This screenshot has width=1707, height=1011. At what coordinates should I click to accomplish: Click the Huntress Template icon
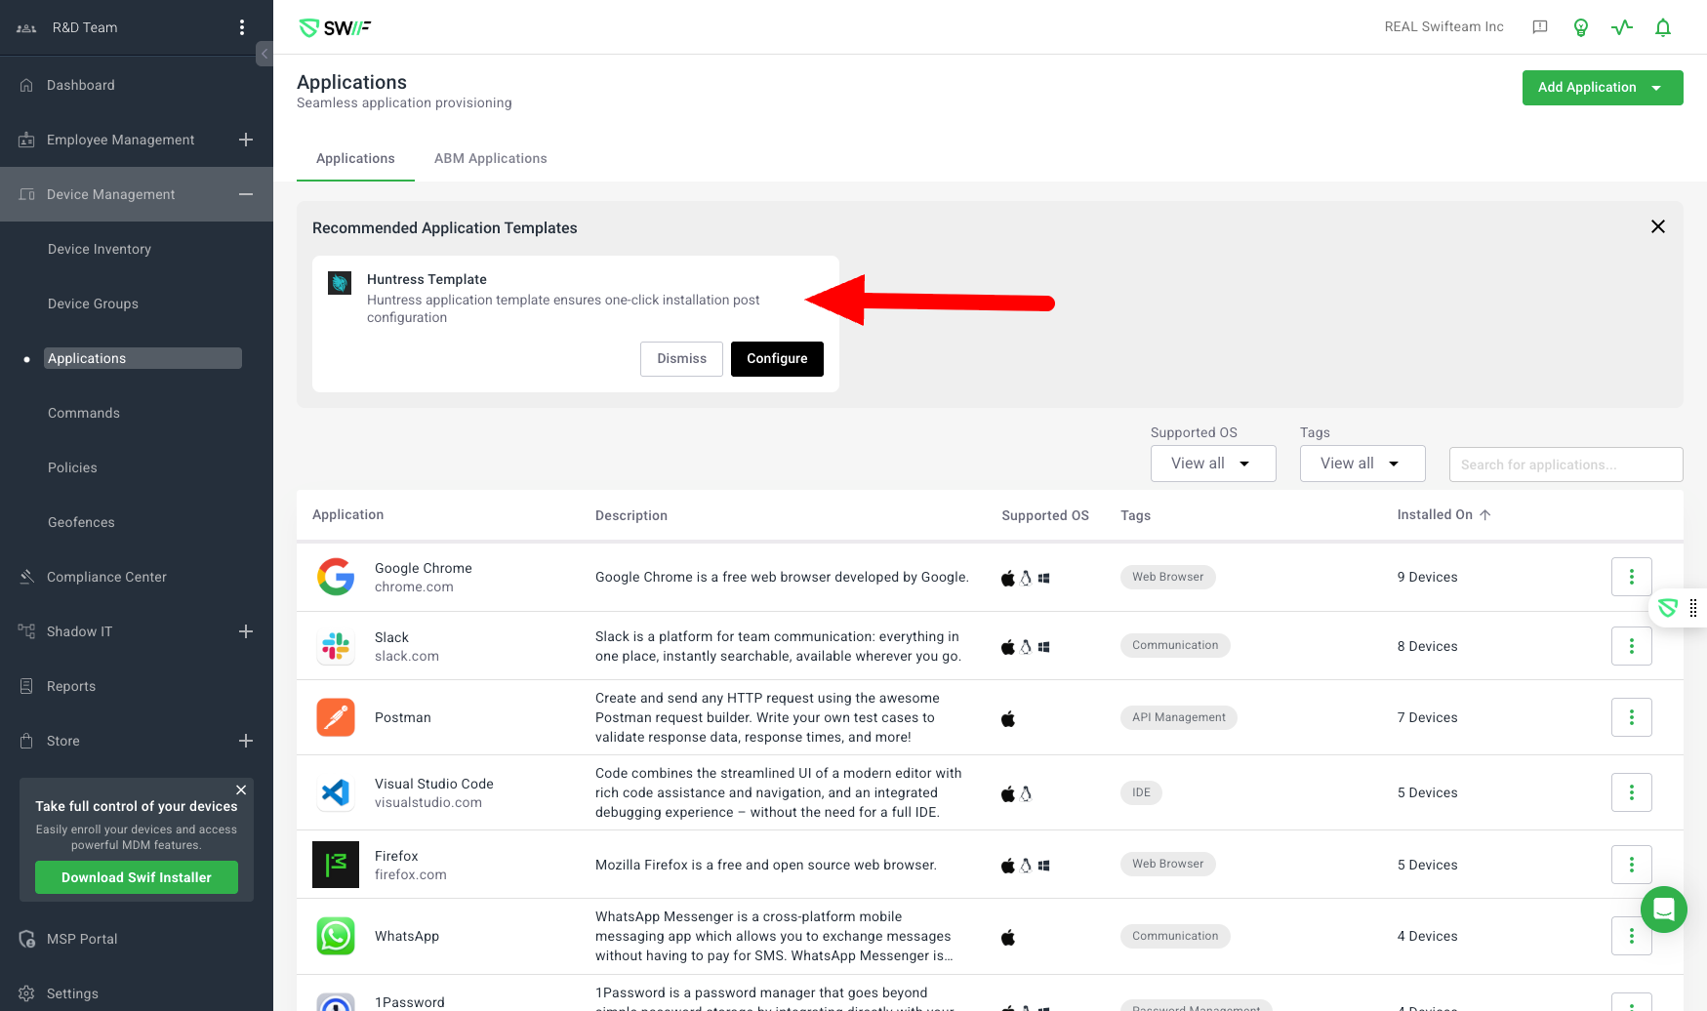(x=340, y=283)
